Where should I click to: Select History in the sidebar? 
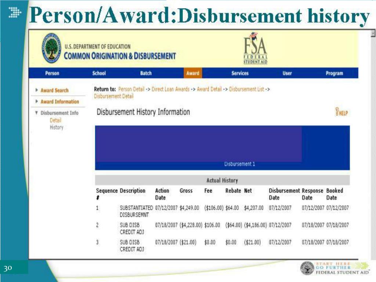(x=57, y=127)
